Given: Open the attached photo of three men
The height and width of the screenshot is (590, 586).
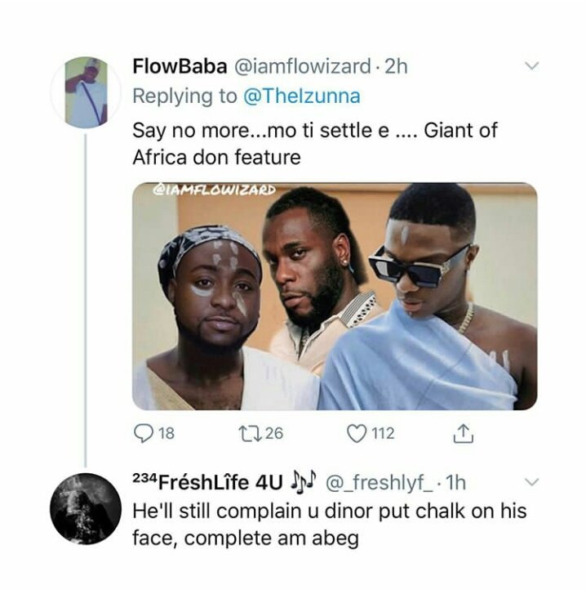Looking at the screenshot, I should tap(335, 296).
